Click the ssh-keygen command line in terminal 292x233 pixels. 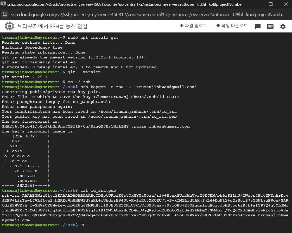[138, 87]
